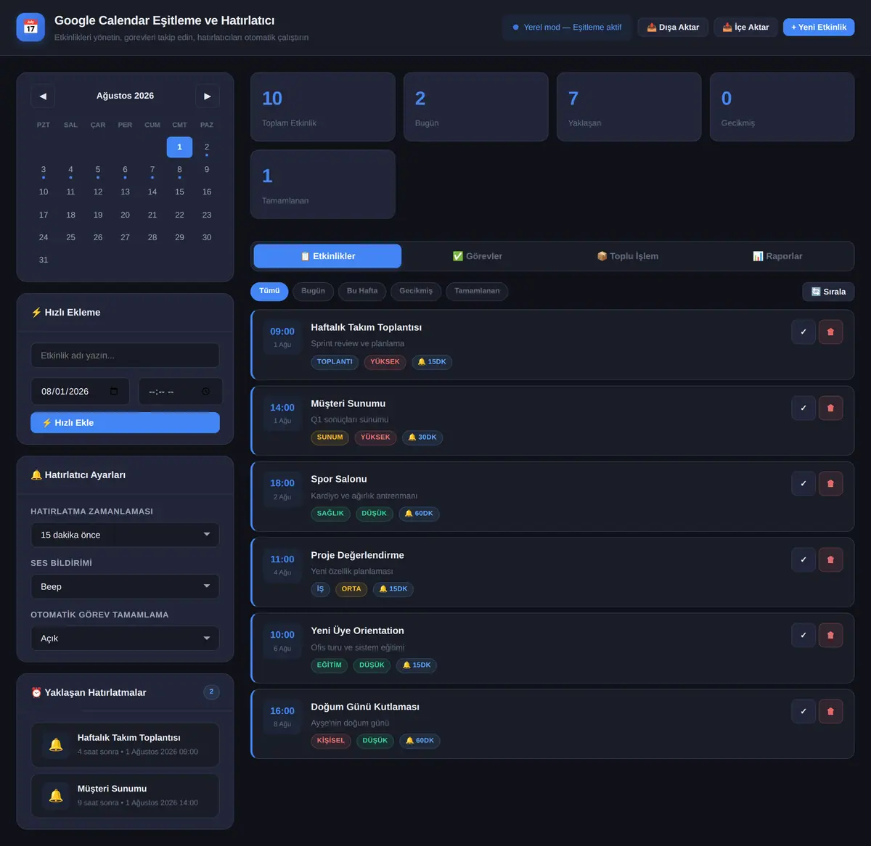Switch to the Görevler tab
The image size is (871, 846).
(478, 256)
